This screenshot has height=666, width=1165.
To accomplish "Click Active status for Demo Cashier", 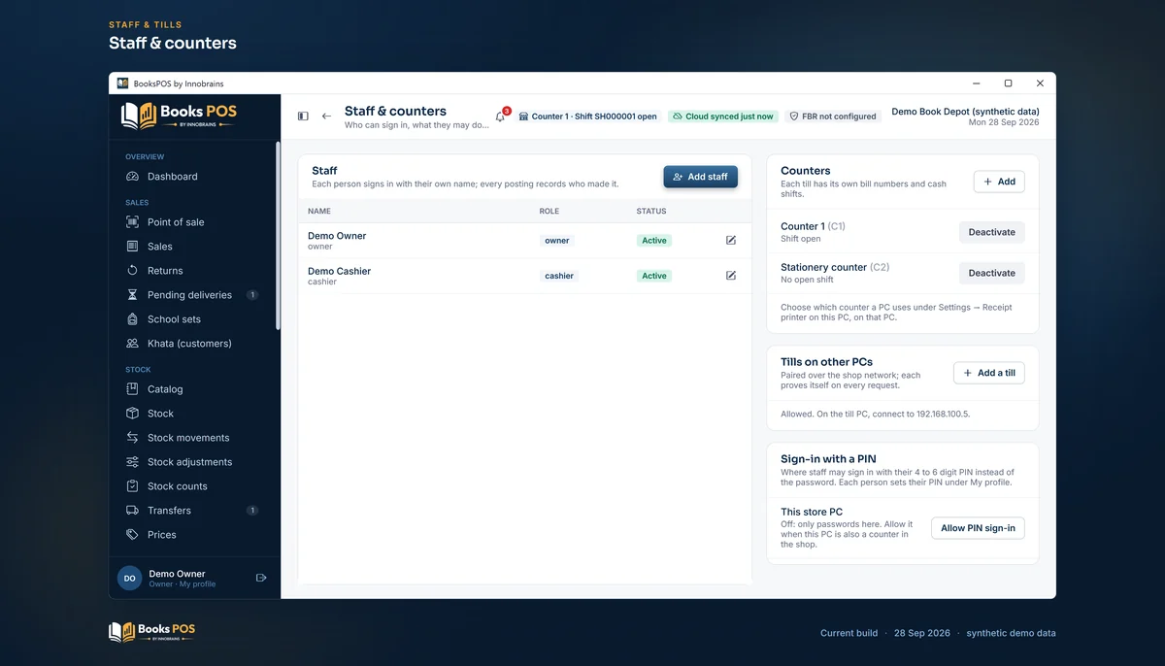I will [654, 276].
